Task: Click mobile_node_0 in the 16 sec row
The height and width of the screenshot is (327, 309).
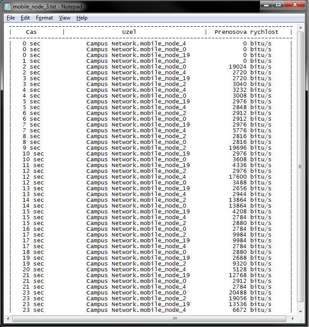Action: pyautogui.click(x=163, y=229)
